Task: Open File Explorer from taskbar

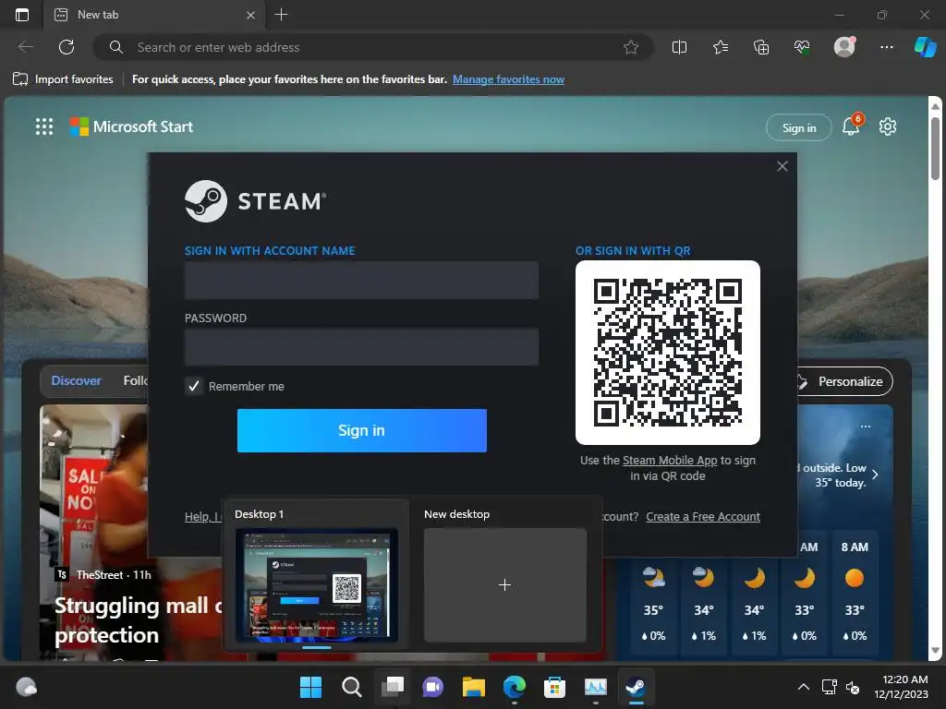Action: tap(474, 687)
